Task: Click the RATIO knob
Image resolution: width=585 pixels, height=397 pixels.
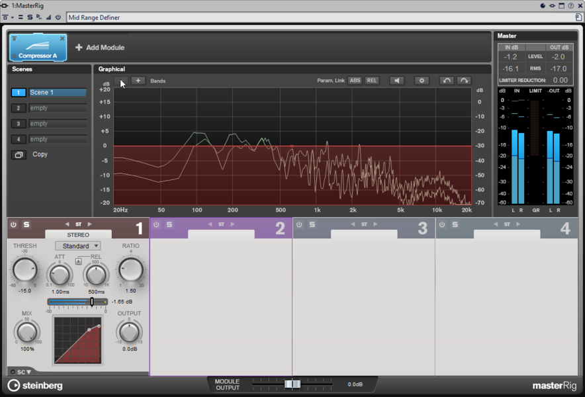Action: (131, 269)
